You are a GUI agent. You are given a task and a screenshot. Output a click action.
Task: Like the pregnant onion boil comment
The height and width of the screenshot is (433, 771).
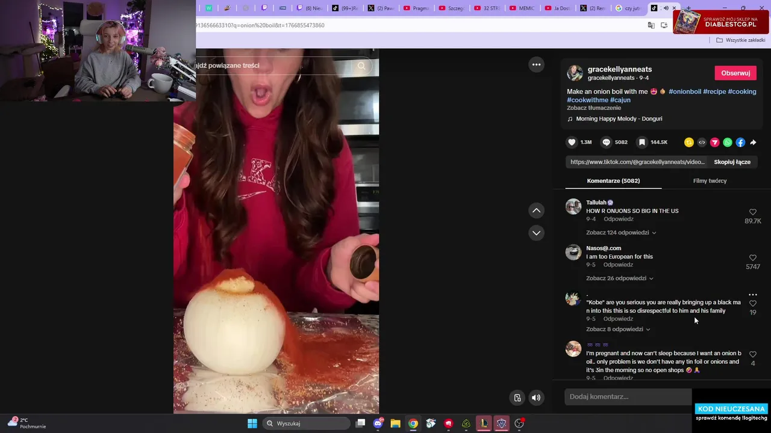753,354
